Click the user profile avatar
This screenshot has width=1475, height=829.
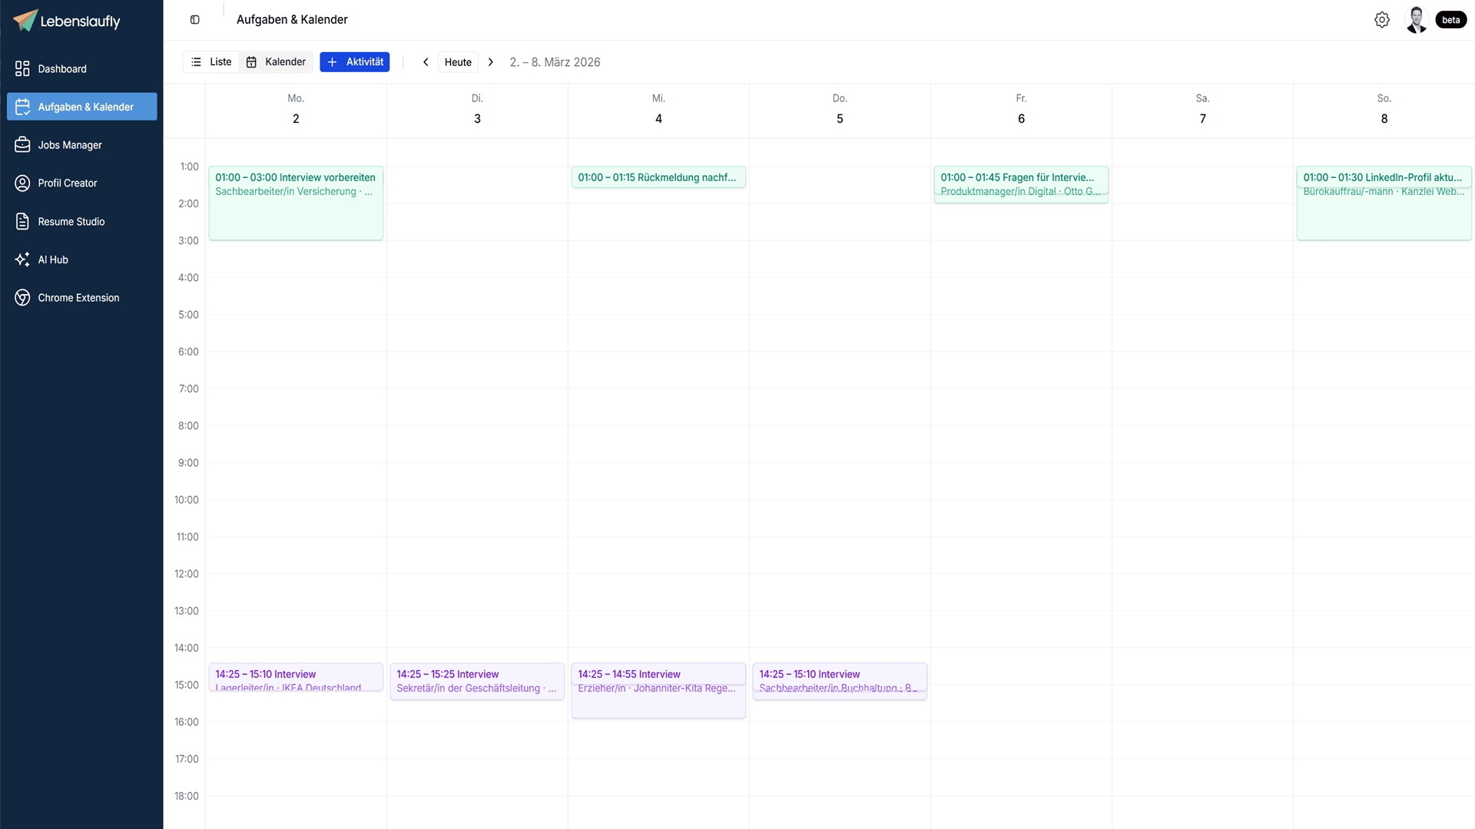tap(1416, 20)
